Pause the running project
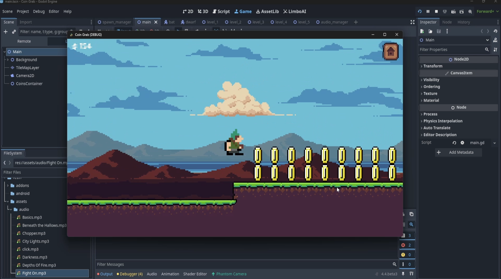The height and width of the screenshot is (279, 501). [x=428, y=11]
